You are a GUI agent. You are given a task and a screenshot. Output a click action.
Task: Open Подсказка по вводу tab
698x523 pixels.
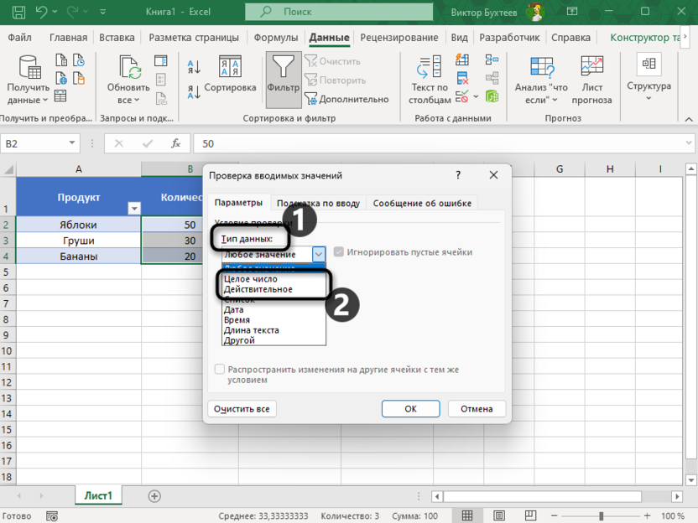[318, 203]
